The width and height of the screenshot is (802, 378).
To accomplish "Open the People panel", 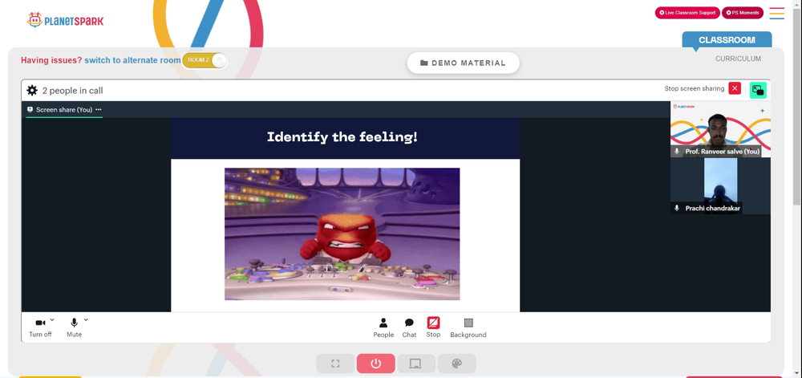I will pos(383,327).
